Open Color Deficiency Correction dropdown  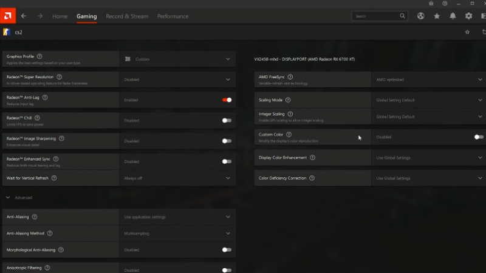click(429, 178)
